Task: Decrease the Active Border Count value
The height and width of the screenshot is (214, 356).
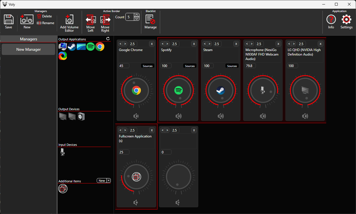Action: (137, 19)
